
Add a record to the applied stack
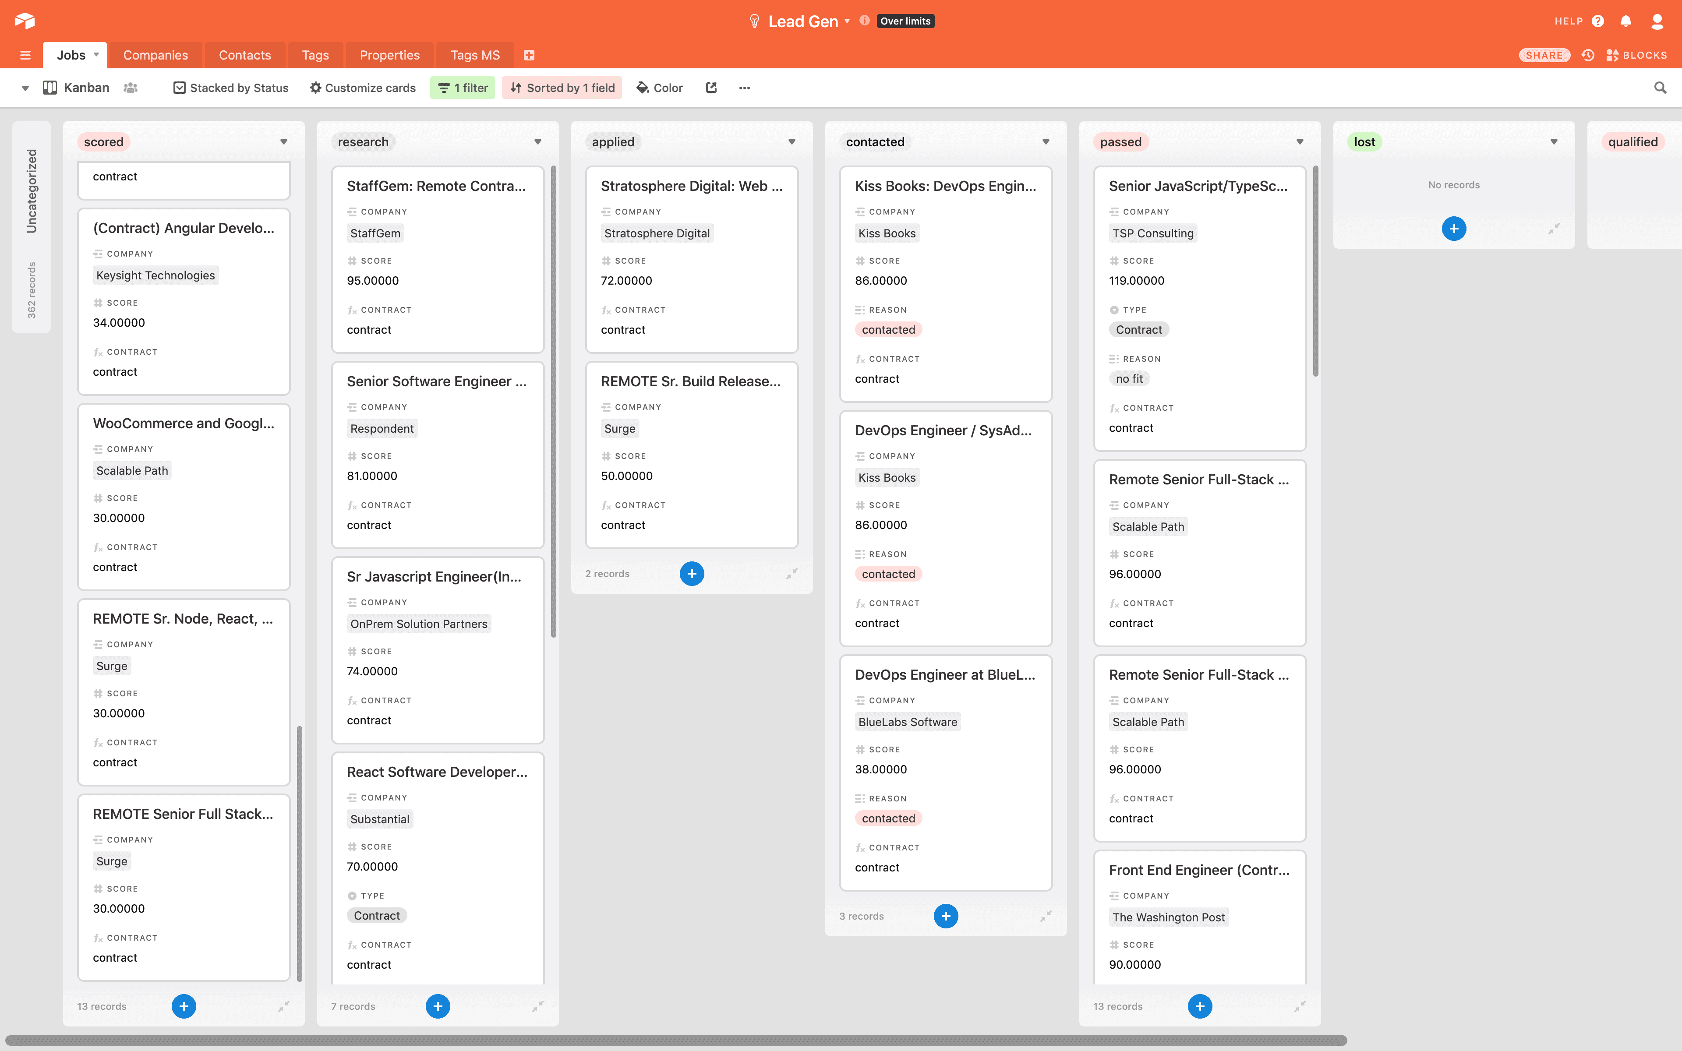click(x=692, y=574)
